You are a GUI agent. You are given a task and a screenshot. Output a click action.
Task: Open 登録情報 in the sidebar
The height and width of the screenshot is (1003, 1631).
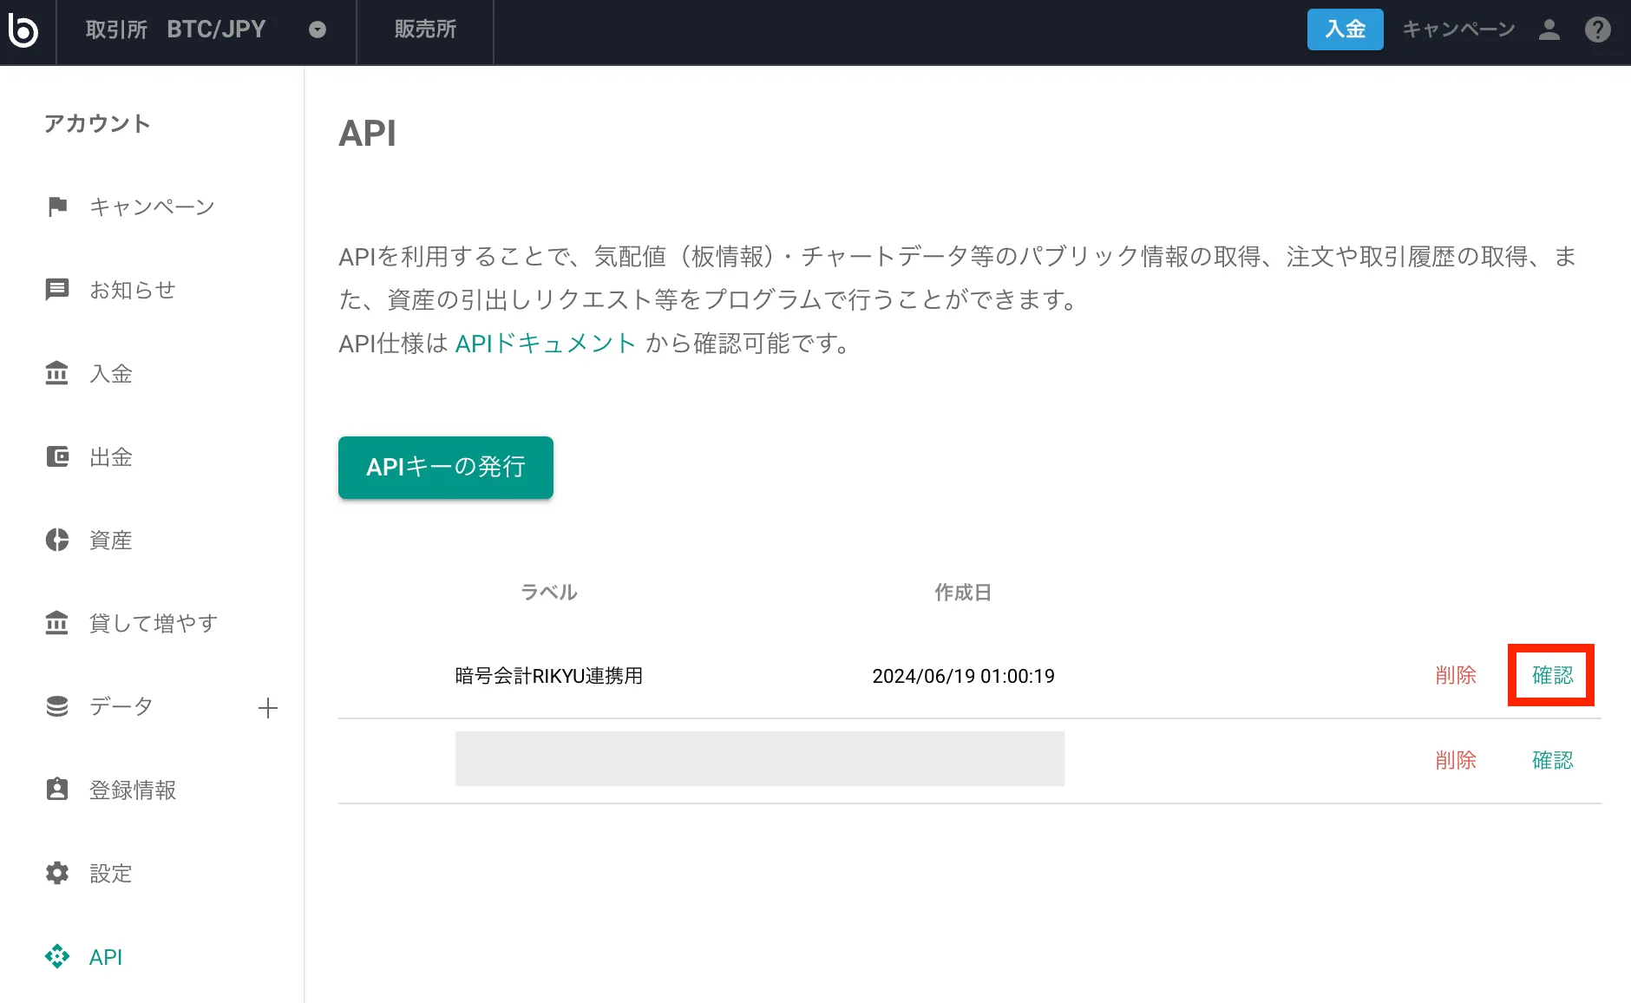click(x=132, y=790)
